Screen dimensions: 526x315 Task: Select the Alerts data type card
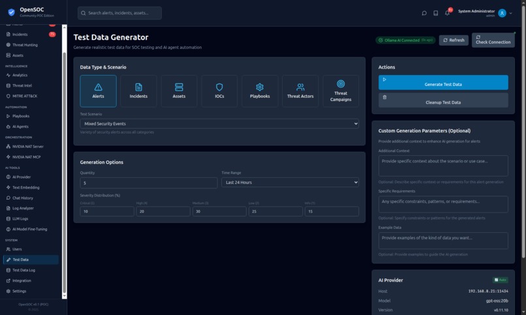coord(99,91)
